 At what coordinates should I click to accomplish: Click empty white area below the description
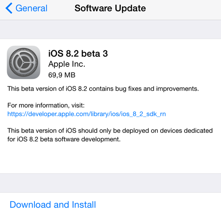click(110, 158)
